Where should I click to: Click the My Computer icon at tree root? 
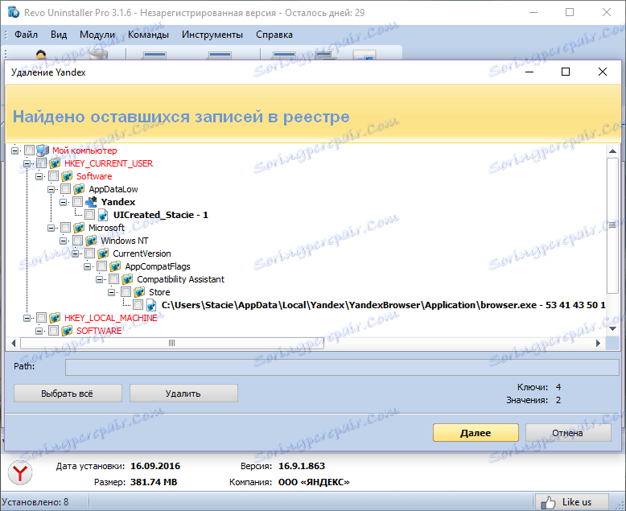(x=43, y=150)
